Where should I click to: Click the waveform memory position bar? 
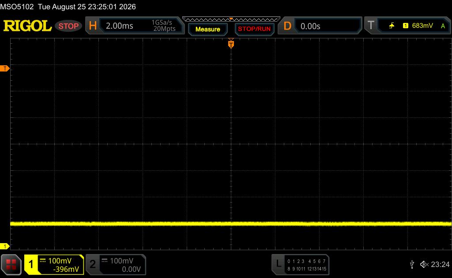pyautogui.click(x=231, y=19)
